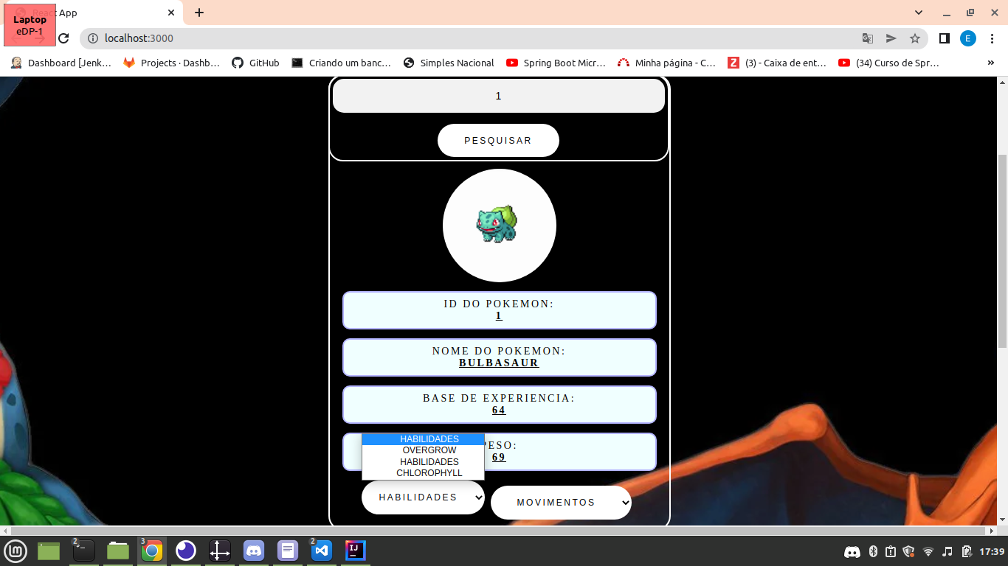The image size is (1008, 566).
Task: Open the Linux Mint start menu
Action: [x=15, y=551]
